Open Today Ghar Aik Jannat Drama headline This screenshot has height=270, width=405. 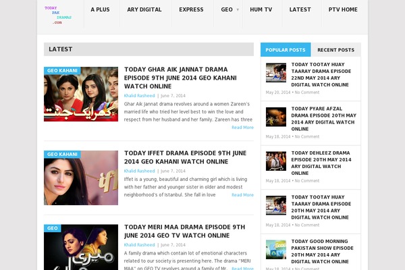[x=180, y=78]
